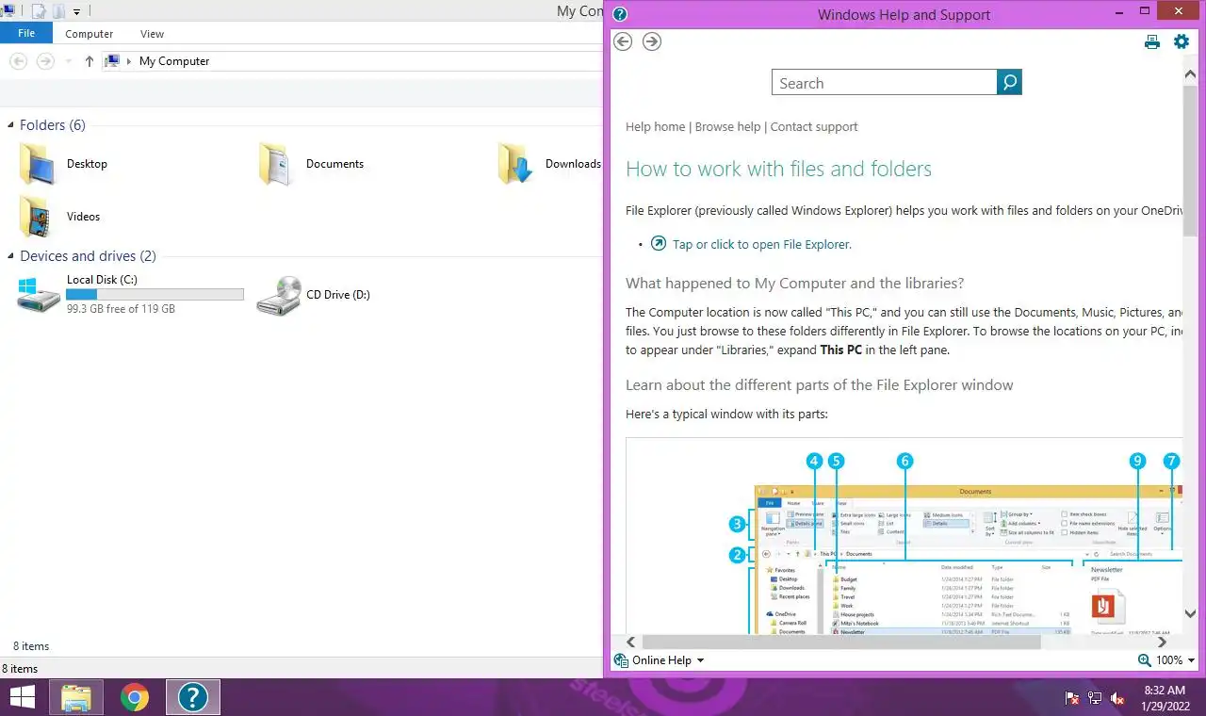Image resolution: width=1206 pixels, height=716 pixels.
Task: Click the Properties icon in quick access toolbar
Action: 39,11
